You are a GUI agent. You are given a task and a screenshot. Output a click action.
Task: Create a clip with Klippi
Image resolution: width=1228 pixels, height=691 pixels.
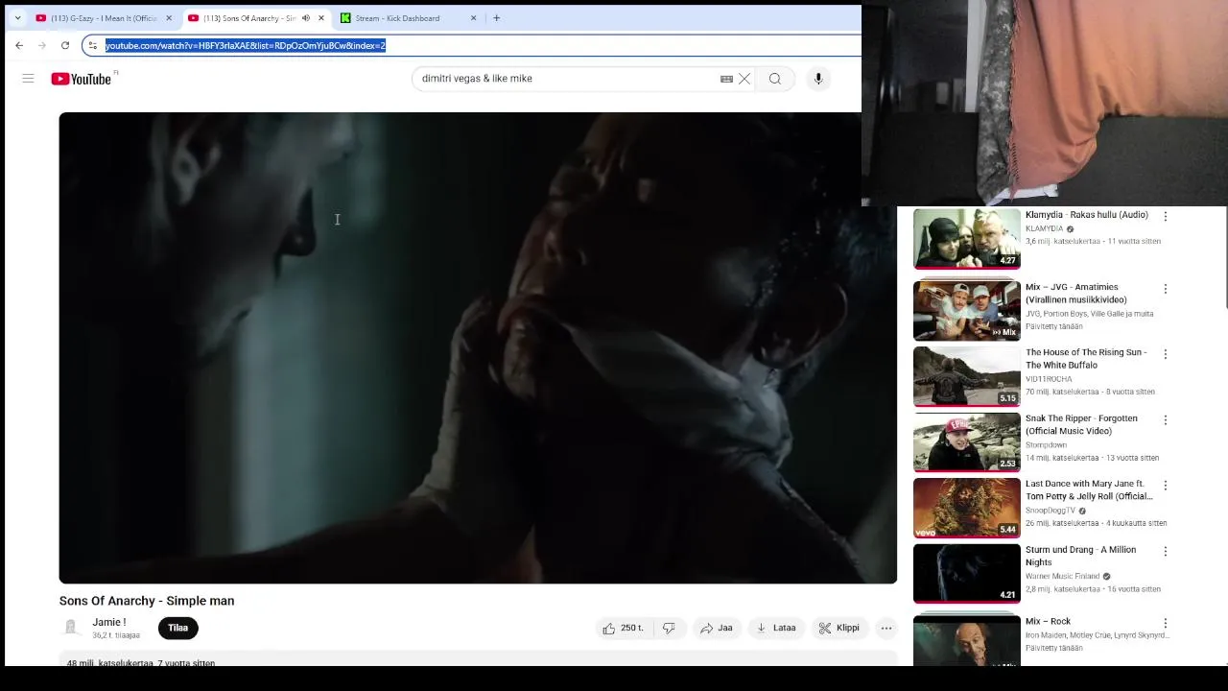coord(838,628)
